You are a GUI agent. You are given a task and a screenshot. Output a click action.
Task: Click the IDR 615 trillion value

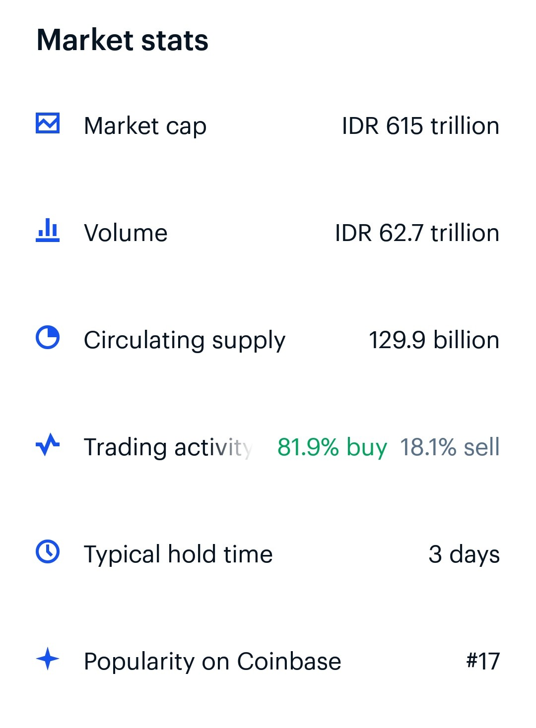click(x=420, y=126)
